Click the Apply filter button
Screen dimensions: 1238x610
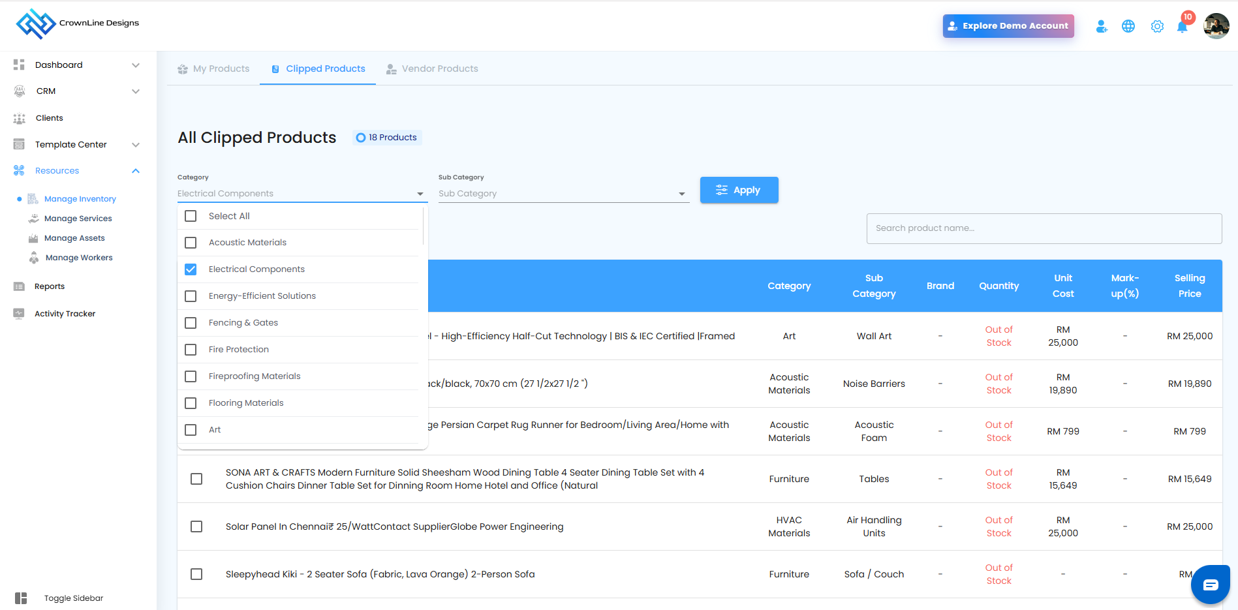point(739,191)
